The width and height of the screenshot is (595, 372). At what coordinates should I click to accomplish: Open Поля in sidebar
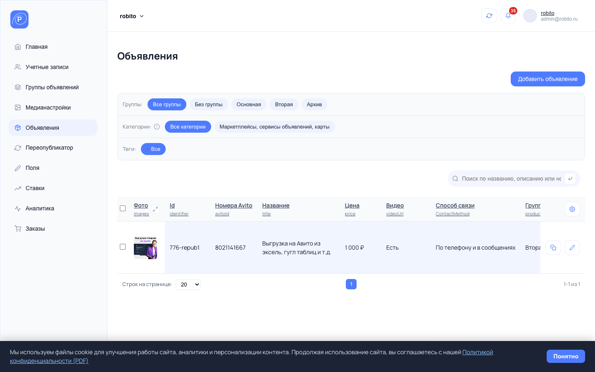coord(53,168)
